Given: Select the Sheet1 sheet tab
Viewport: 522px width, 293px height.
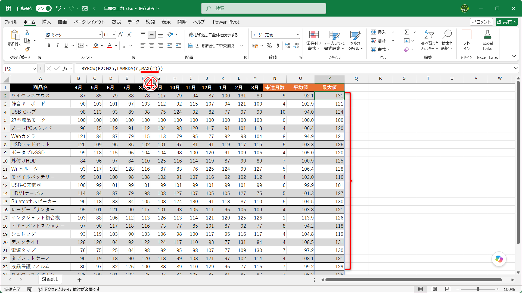Looking at the screenshot, I should [50, 279].
